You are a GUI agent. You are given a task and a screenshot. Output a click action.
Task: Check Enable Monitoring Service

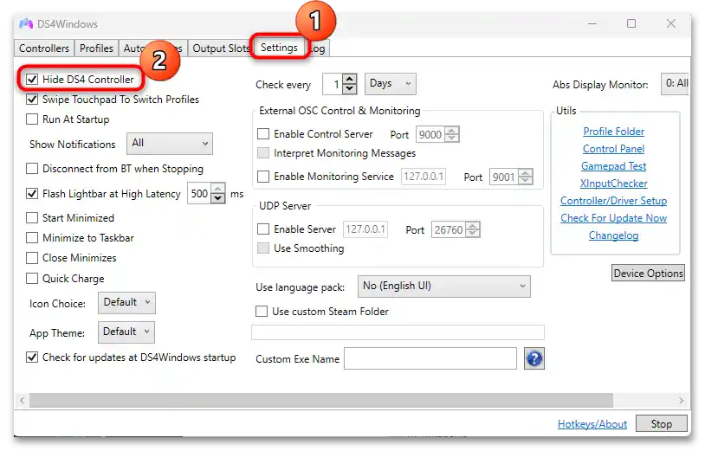[263, 177]
